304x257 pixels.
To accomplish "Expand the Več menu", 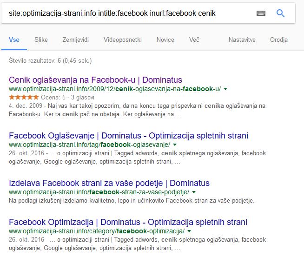I will click(194, 40).
